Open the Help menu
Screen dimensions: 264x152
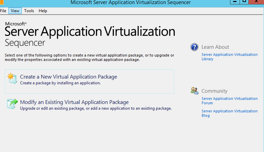pos(43,11)
